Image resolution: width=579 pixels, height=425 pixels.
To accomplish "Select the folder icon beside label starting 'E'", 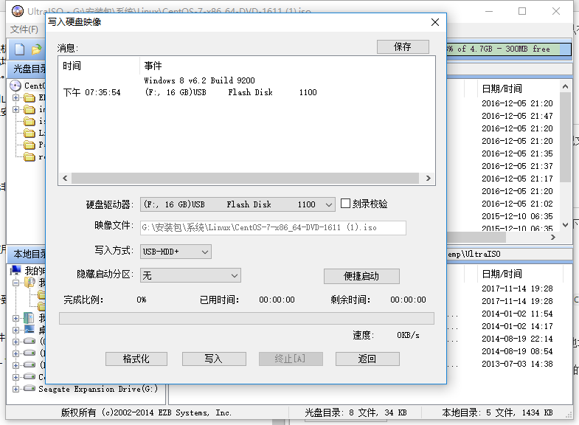I will coord(30,98).
